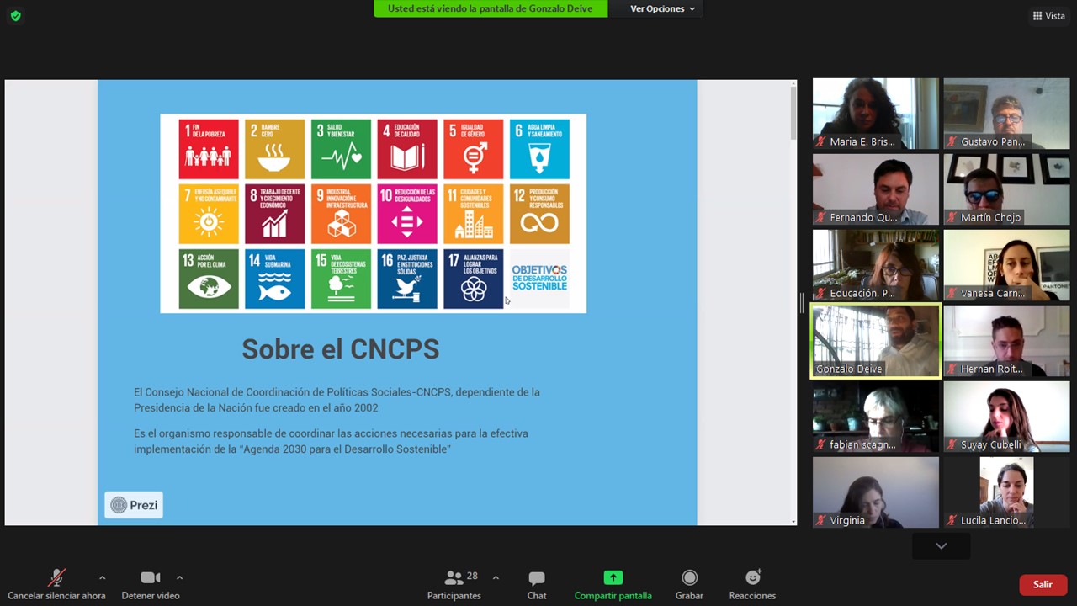Screen dimensions: 1077x606
Task: Select Gonzalo Deive's video thumbnail
Action: point(876,341)
